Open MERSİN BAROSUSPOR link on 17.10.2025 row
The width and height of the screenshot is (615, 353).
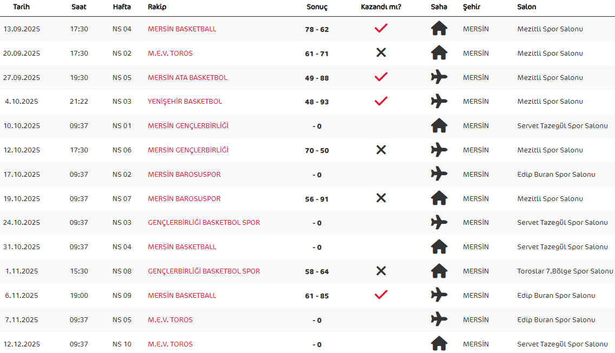pyautogui.click(x=184, y=175)
